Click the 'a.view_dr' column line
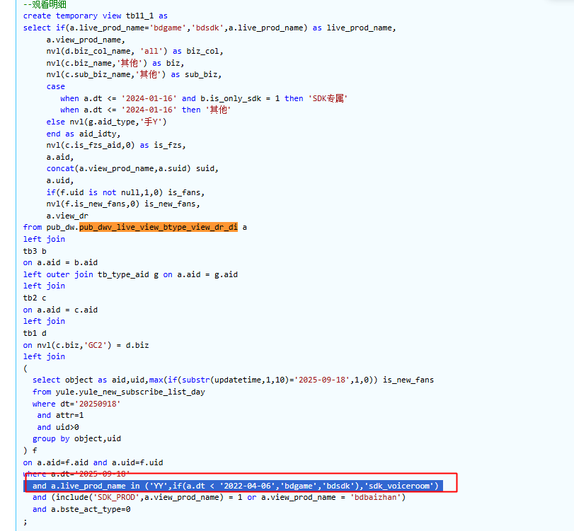 pos(67,216)
